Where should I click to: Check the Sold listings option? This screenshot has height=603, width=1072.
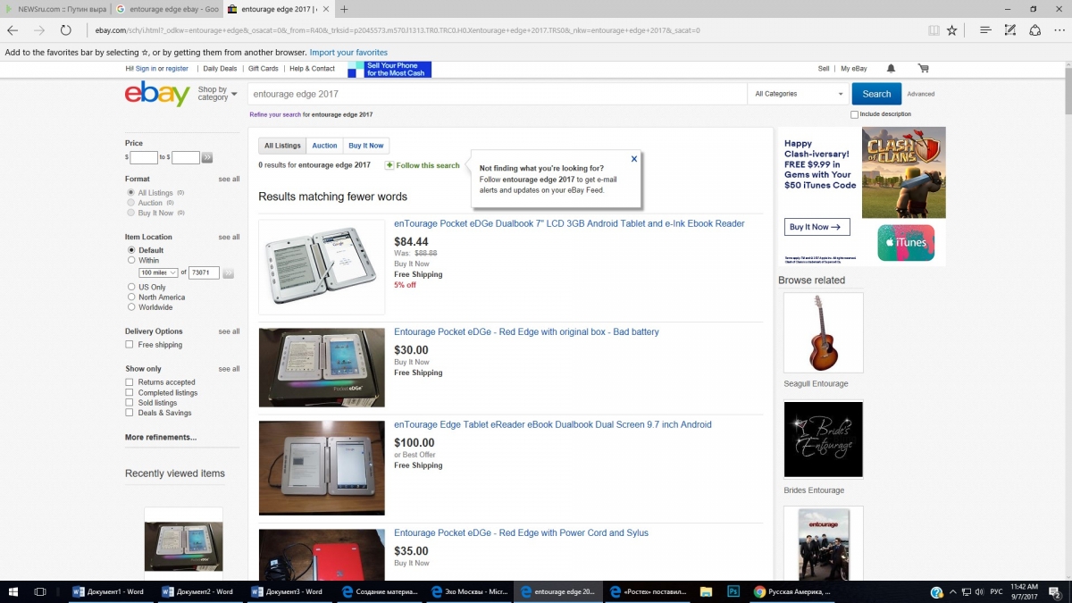pyautogui.click(x=130, y=403)
